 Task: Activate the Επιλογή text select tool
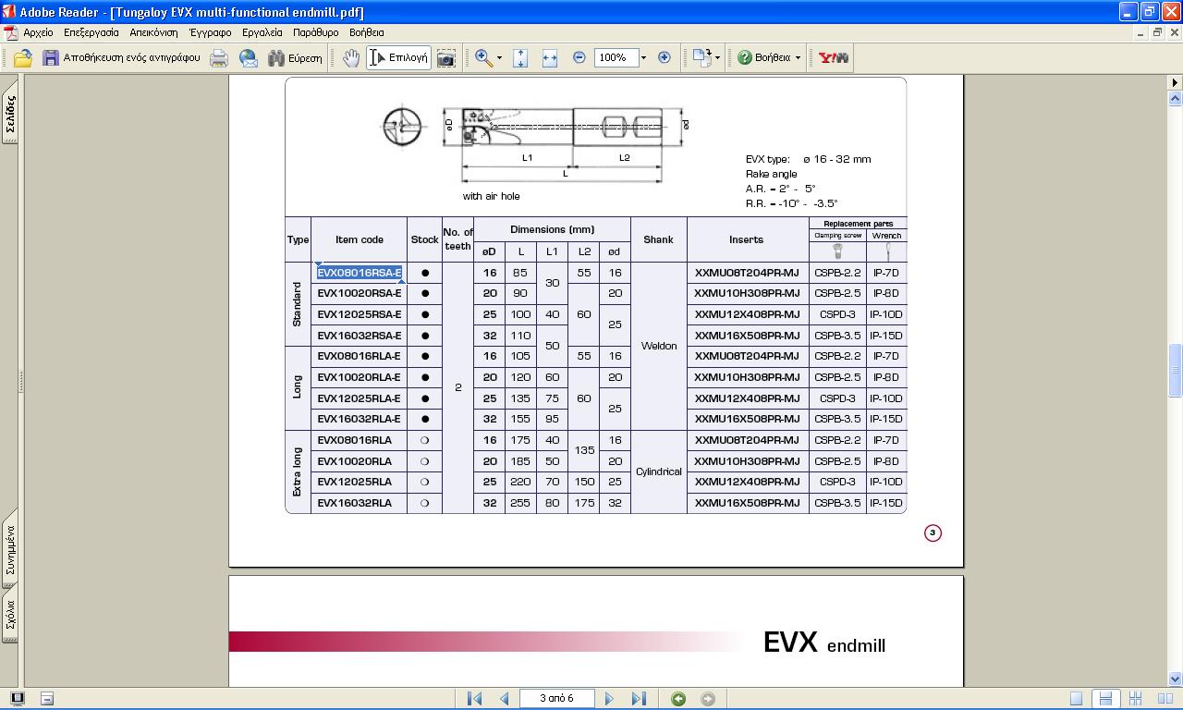coord(398,57)
